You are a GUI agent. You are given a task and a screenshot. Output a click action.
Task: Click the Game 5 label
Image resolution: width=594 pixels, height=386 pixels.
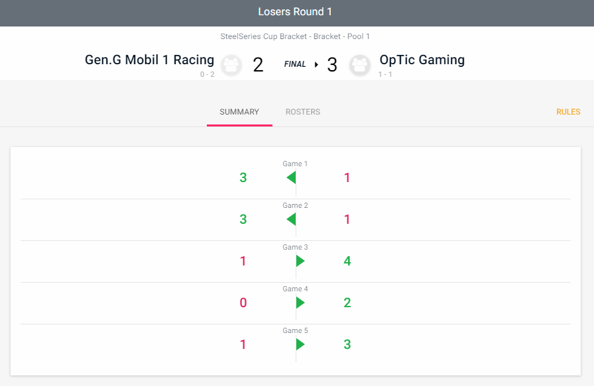295,330
